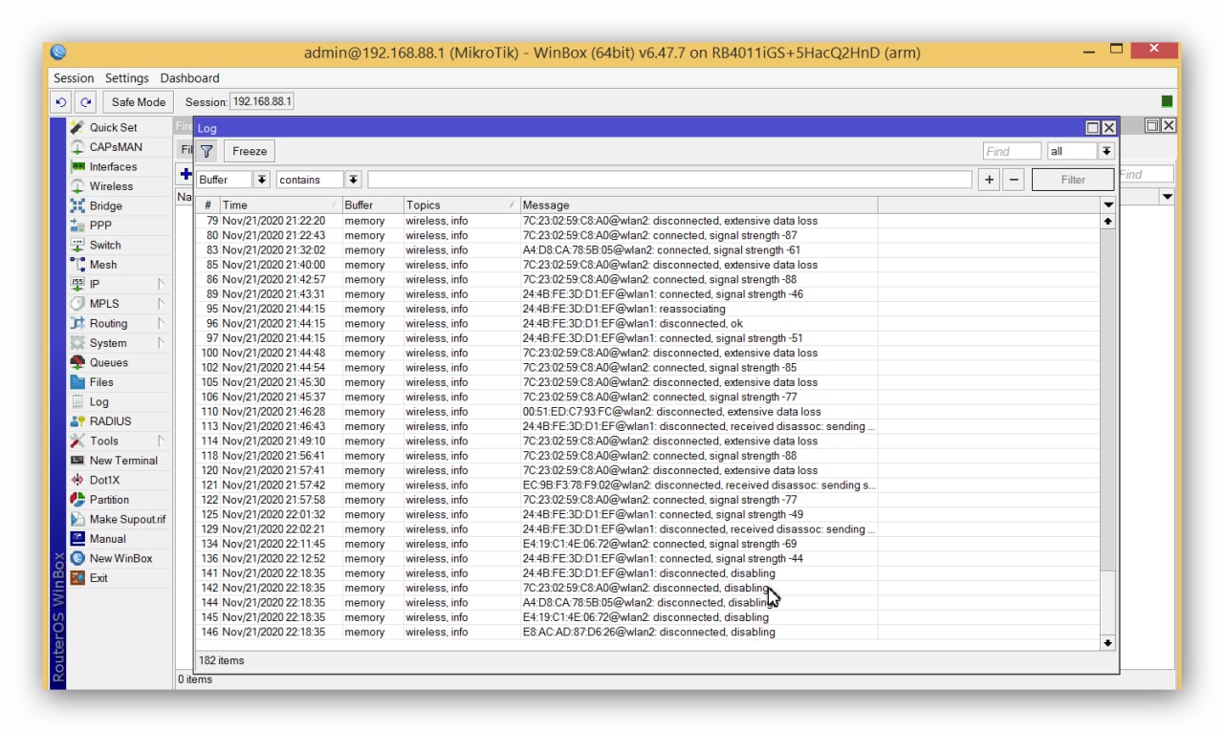The height and width of the screenshot is (732, 1224).
Task: Add a filter row with plus button
Action: pyautogui.click(x=989, y=180)
